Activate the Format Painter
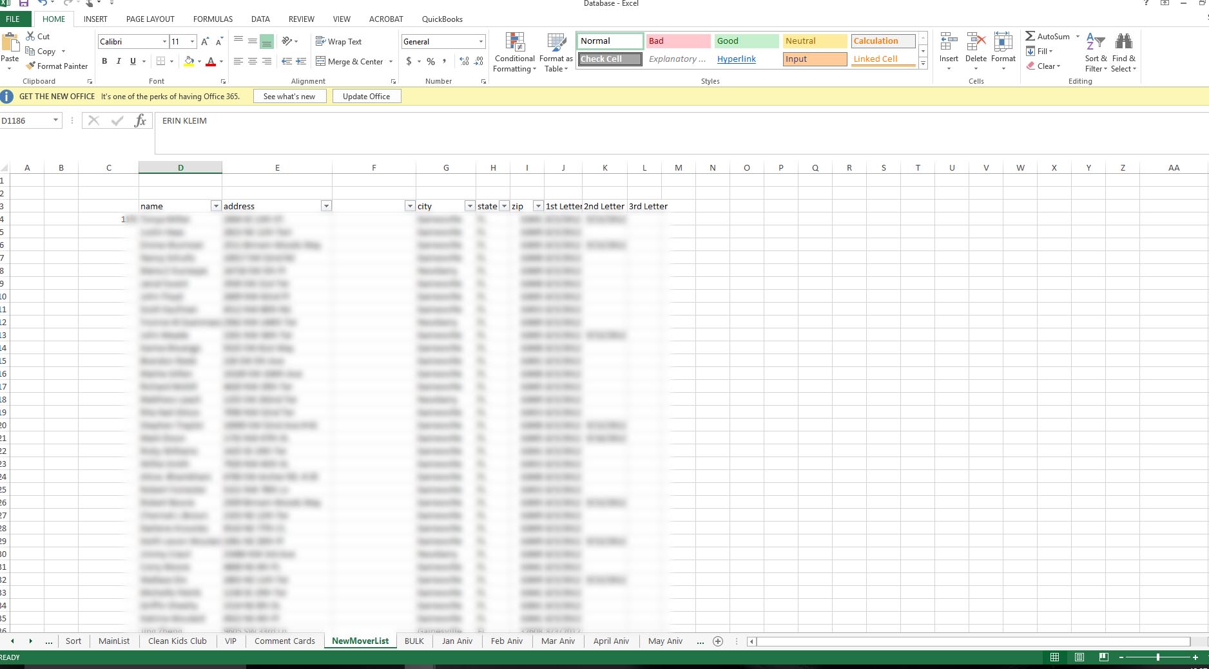Screen dimensions: 1209x669 [57, 66]
